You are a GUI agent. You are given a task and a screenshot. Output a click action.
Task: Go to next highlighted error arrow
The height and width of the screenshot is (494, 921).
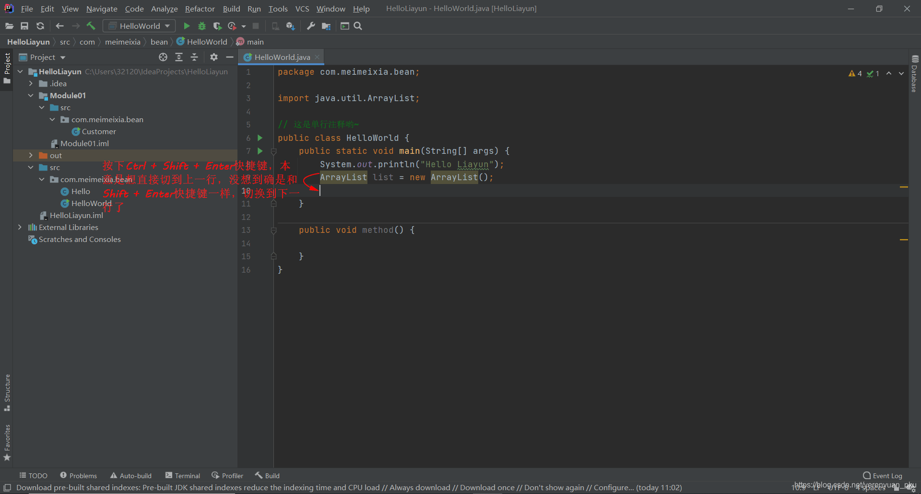901,73
